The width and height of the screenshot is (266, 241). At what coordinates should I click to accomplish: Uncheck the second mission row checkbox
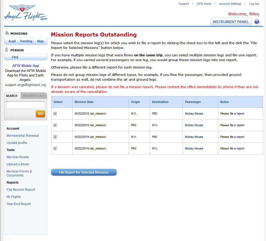(x=55, y=125)
